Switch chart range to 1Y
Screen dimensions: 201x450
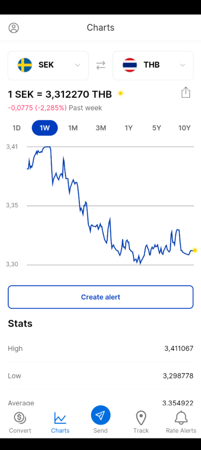129,128
